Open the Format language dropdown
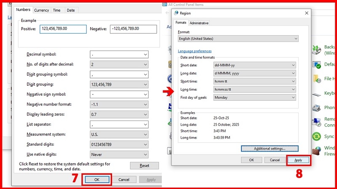Image resolution: width=337 pixels, height=189 pixels. [238, 39]
